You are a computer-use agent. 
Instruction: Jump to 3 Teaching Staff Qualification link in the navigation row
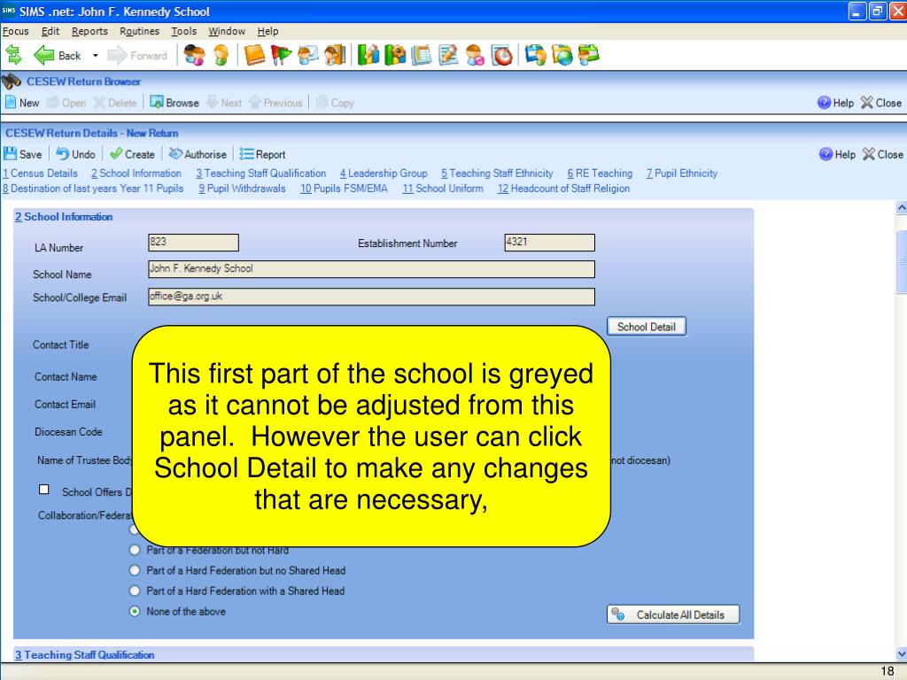tap(261, 174)
